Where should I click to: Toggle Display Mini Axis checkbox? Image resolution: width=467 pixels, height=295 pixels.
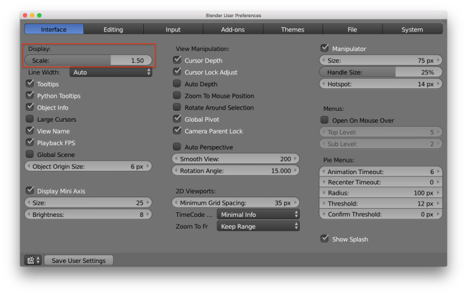[30, 190]
